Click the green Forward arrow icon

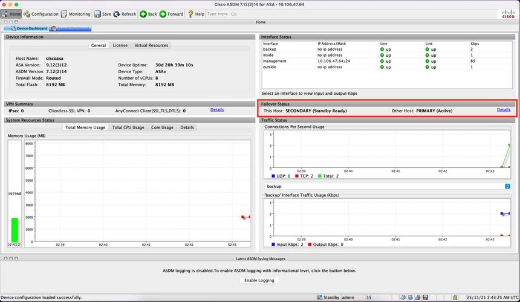pos(163,14)
